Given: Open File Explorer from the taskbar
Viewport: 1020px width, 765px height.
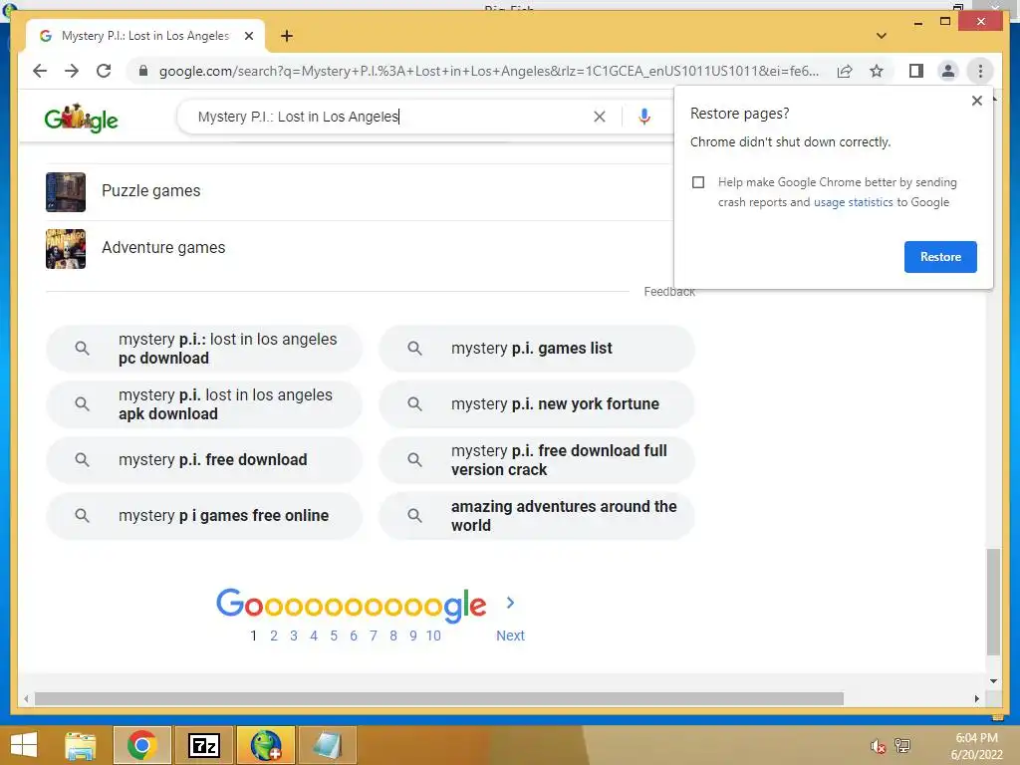Looking at the screenshot, I should click(81, 745).
